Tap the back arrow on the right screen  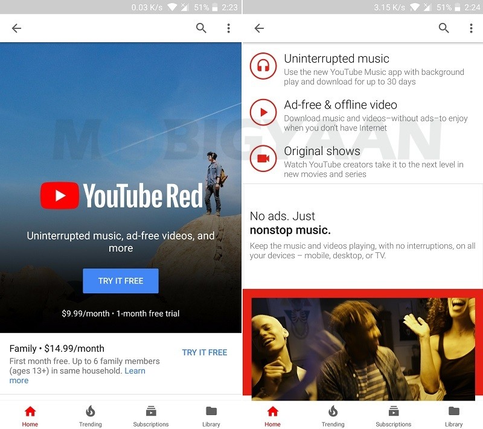coord(259,28)
